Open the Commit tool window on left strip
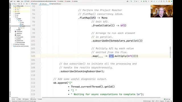Screen dimensions: 182x102 10,20
